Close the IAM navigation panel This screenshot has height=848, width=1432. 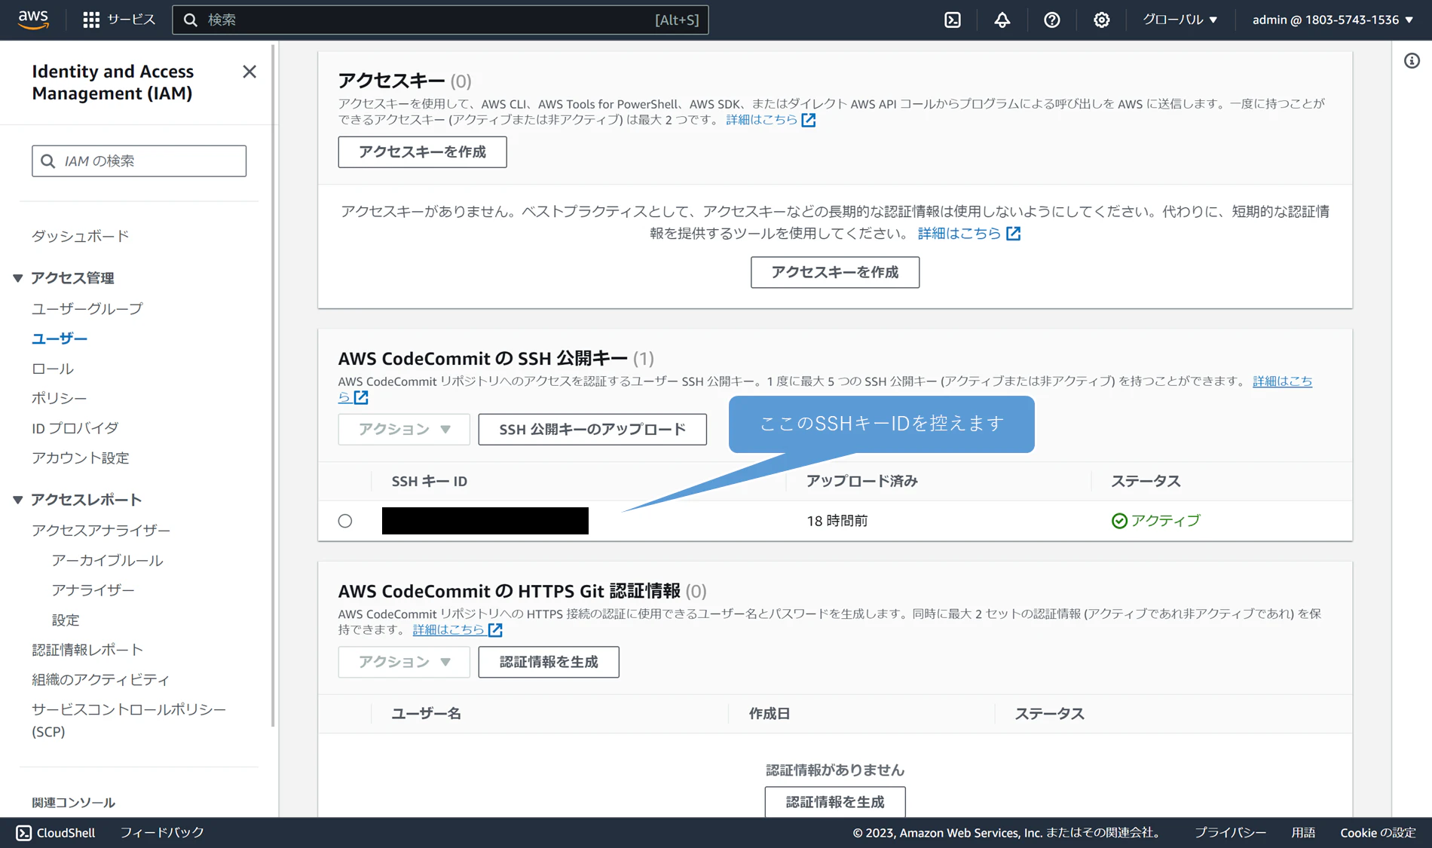point(249,72)
